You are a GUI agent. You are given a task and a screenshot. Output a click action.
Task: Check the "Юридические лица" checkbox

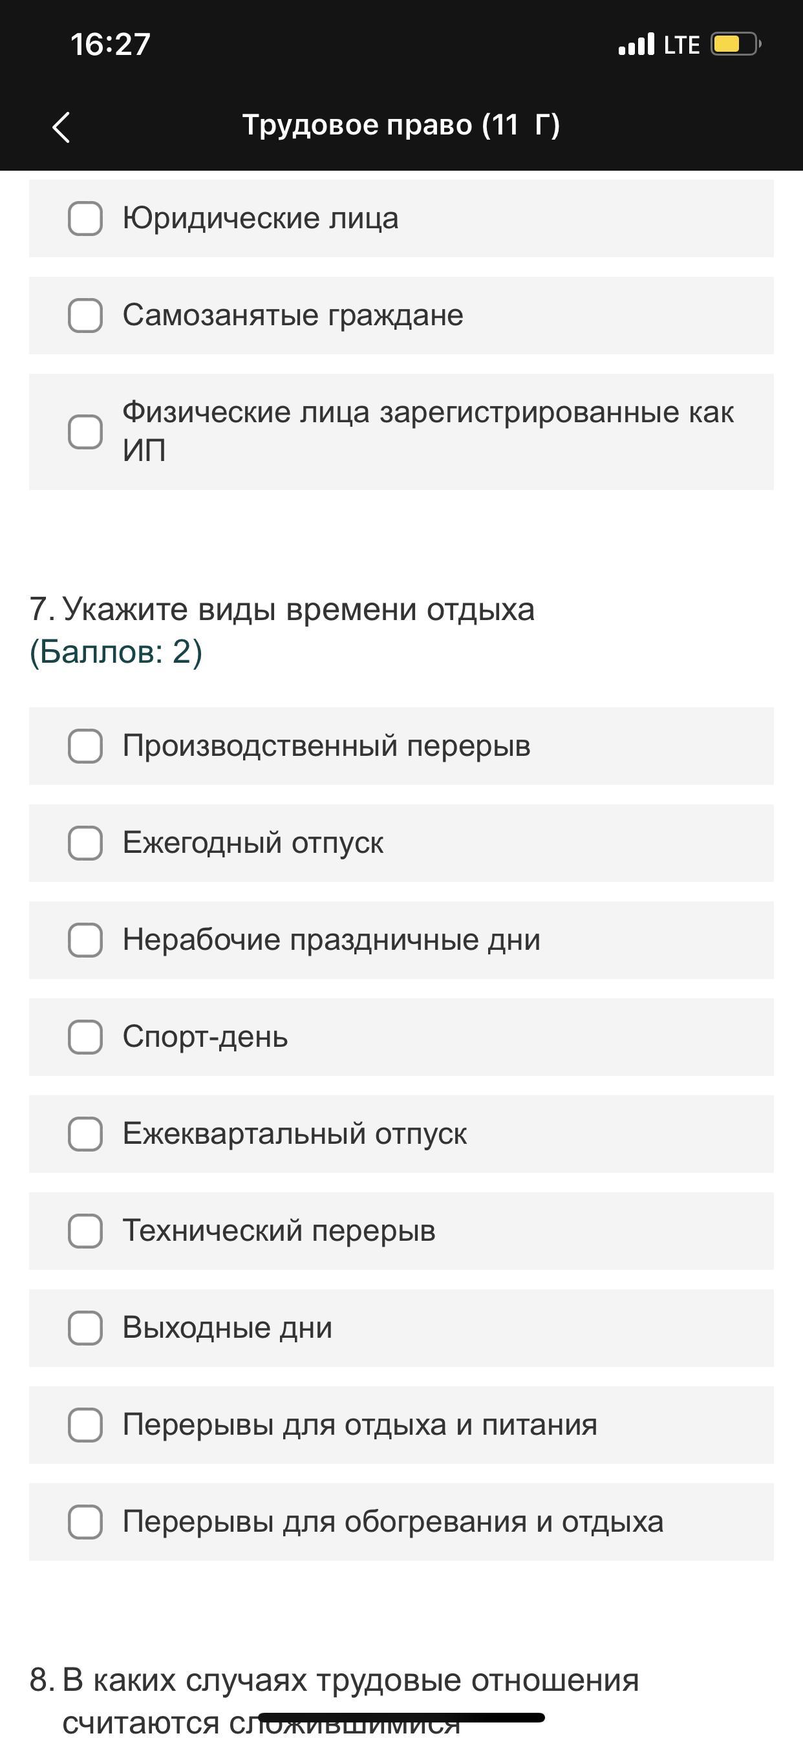coord(85,219)
